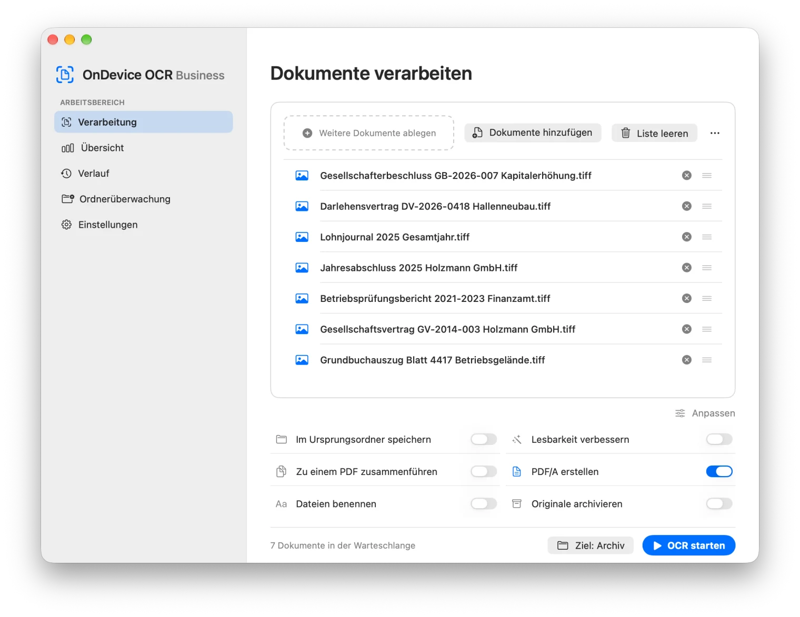This screenshot has width=800, height=617.
Task: Open Anpassen options customization
Action: [x=705, y=413]
